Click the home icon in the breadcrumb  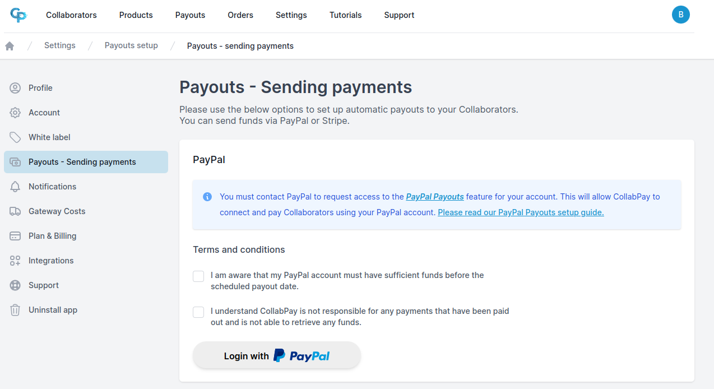pos(9,45)
